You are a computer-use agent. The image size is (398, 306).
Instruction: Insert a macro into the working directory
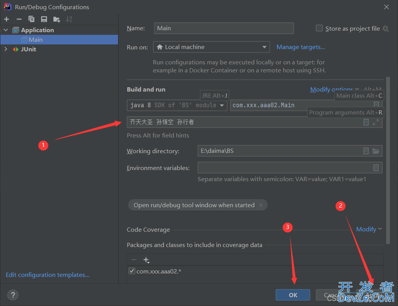click(x=366, y=151)
